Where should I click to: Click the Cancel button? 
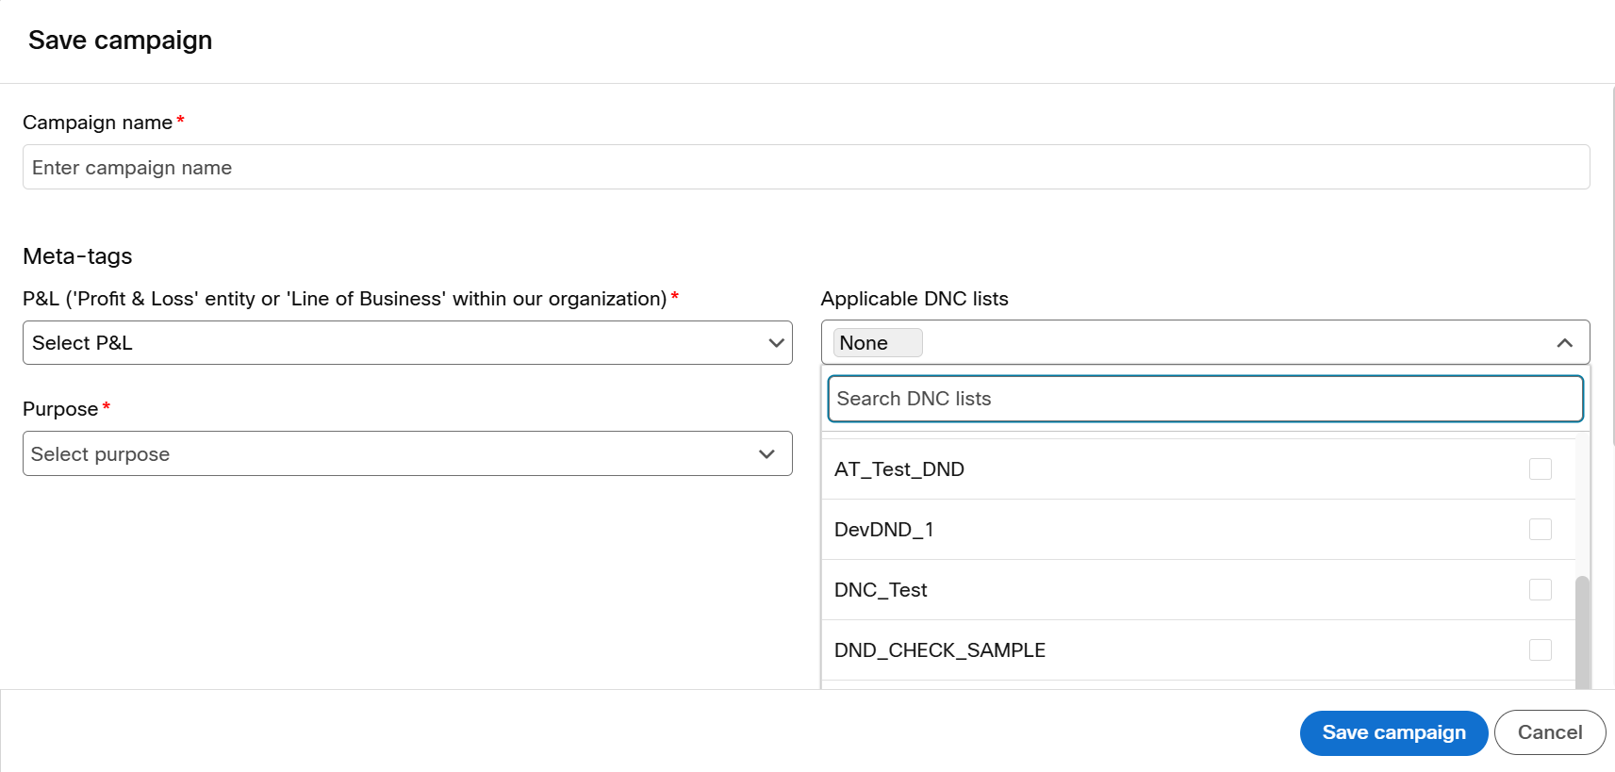[x=1550, y=732]
